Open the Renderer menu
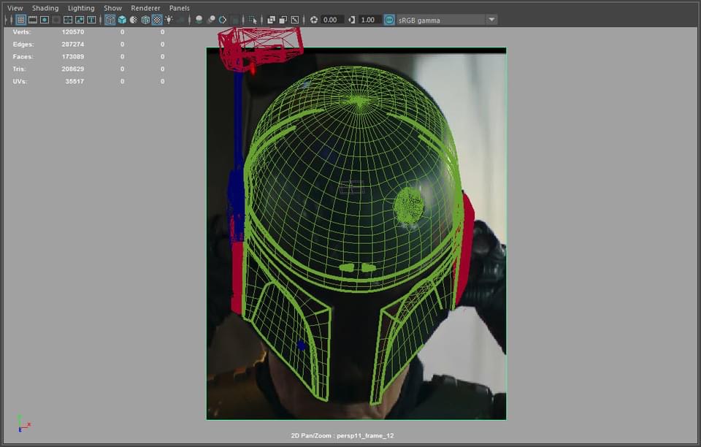This screenshot has height=447, width=701. pyautogui.click(x=145, y=8)
